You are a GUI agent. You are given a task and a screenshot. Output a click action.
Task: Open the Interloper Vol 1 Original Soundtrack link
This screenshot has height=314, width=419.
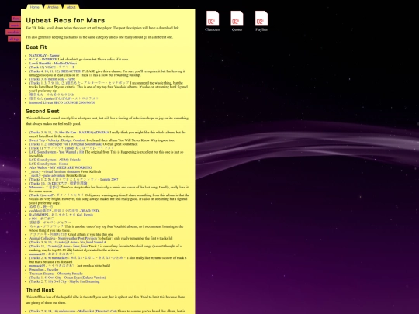point(66,144)
